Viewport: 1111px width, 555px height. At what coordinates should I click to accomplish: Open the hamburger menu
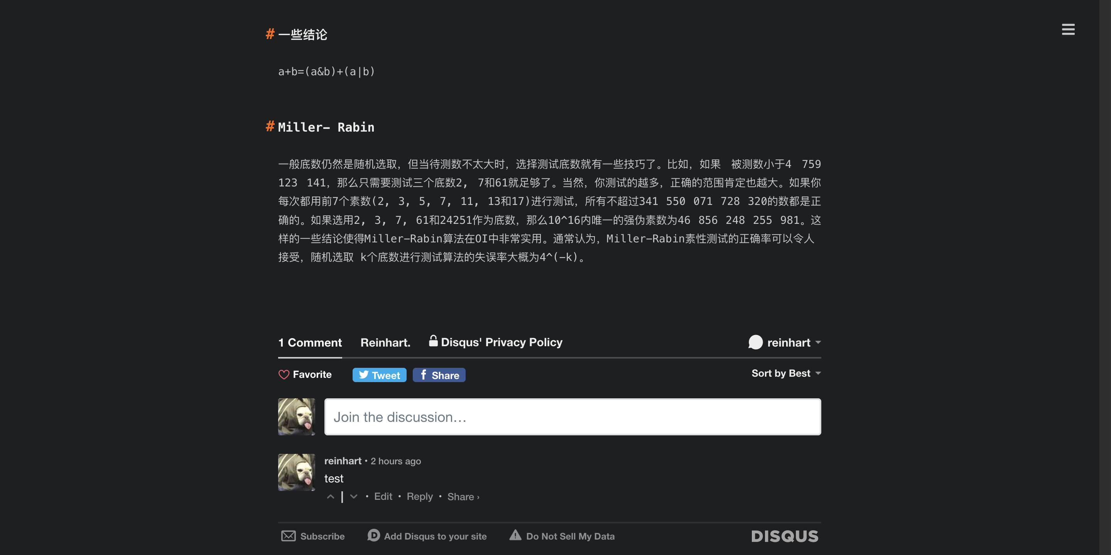[x=1068, y=29]
